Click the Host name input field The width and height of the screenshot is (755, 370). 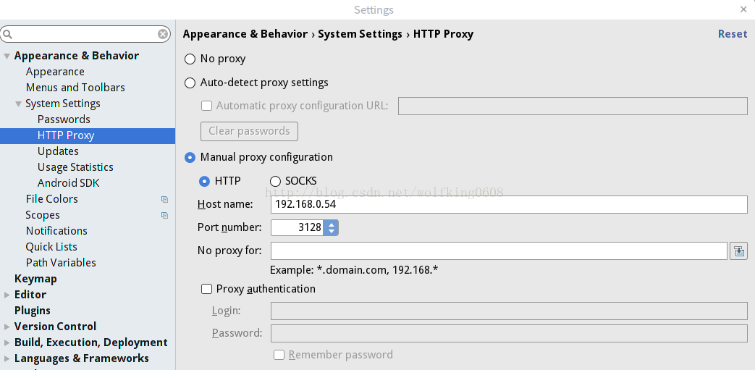[x=508, y=205]
